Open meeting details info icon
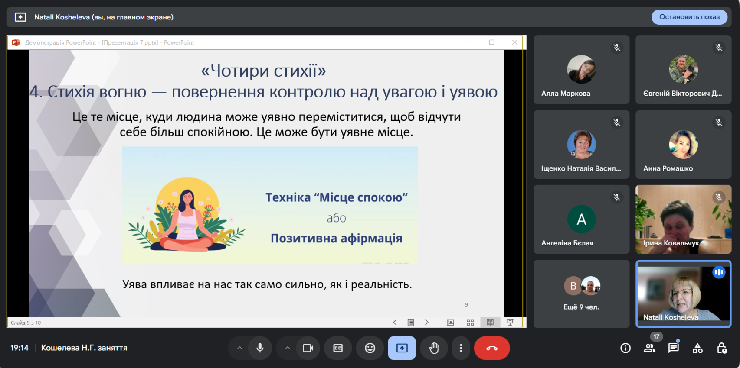740x368 pixels. [625, 348]
